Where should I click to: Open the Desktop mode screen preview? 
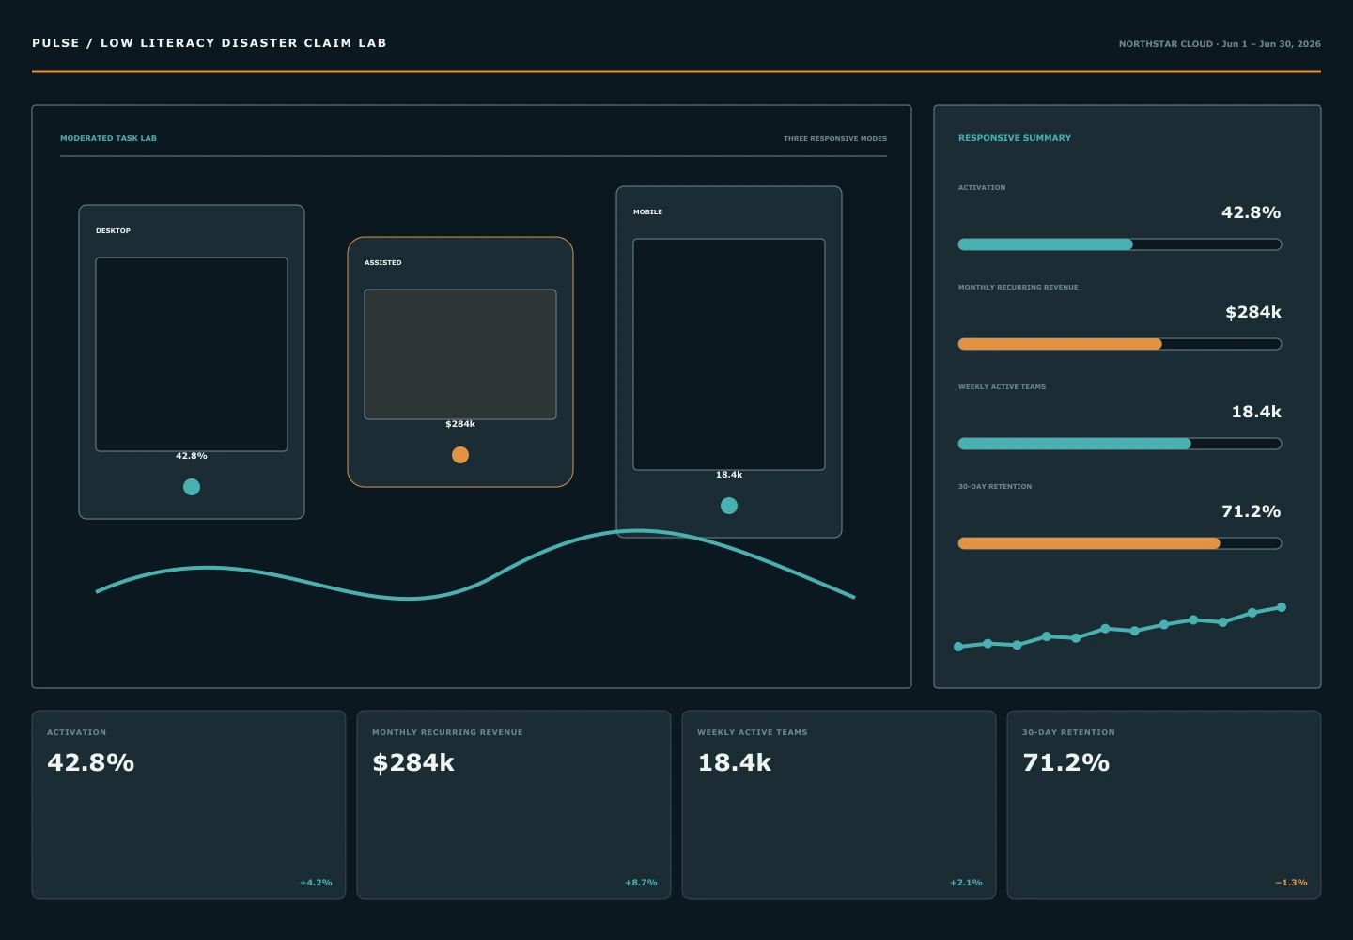coord(192,354)
